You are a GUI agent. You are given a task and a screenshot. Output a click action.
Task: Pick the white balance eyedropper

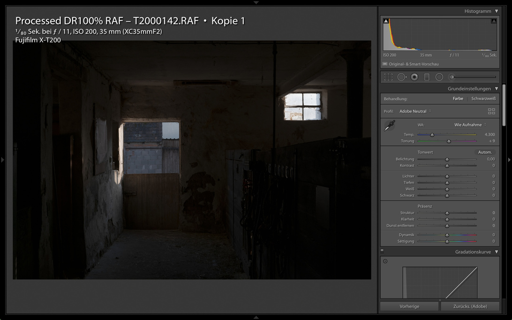pyautogui.click(x=390, y=125)
